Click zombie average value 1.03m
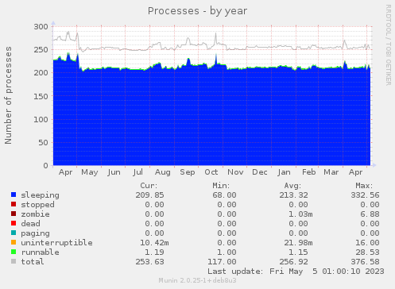 click(x=300, y=214)
